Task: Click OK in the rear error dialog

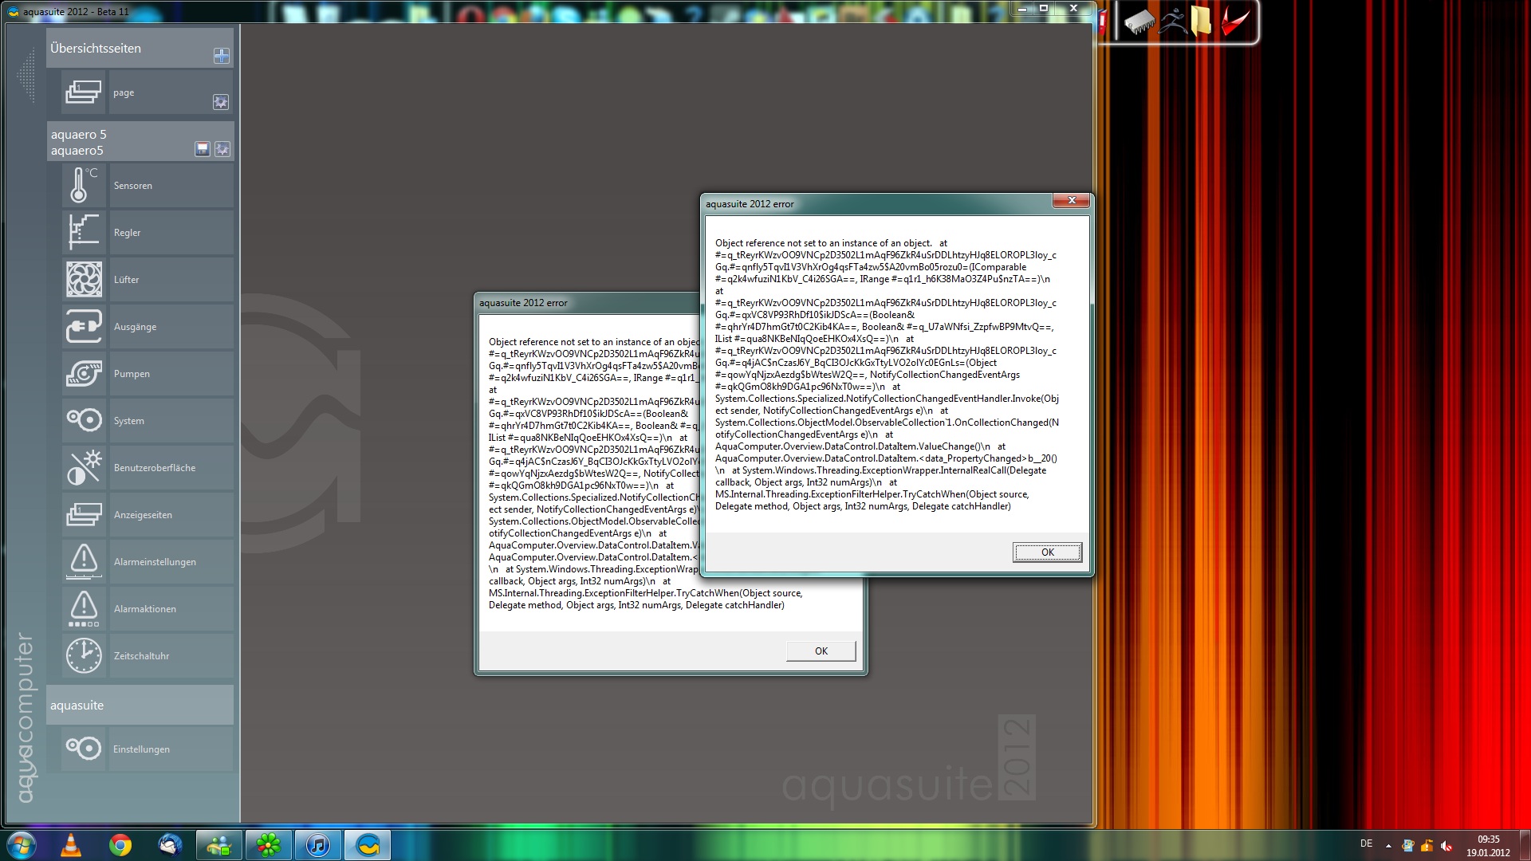Action: pos(821,651)
